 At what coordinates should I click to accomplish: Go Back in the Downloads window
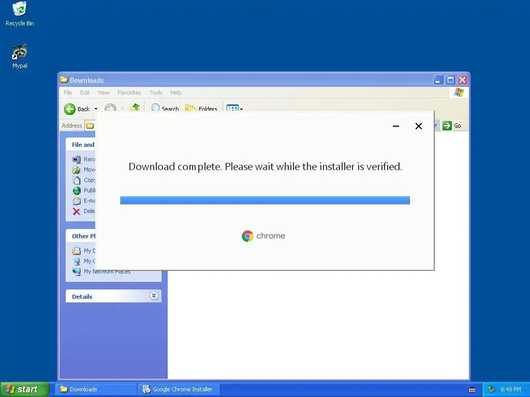coord(77,109)
